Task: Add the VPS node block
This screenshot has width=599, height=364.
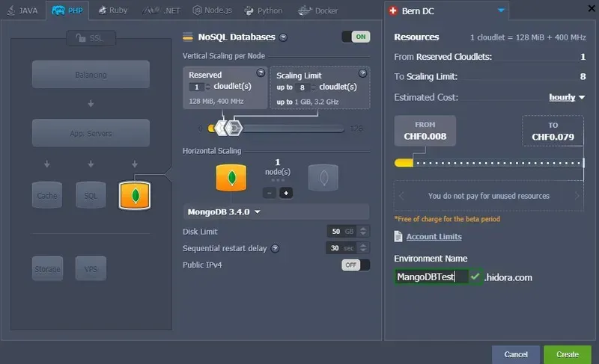Action: click(x=91, y=269)
